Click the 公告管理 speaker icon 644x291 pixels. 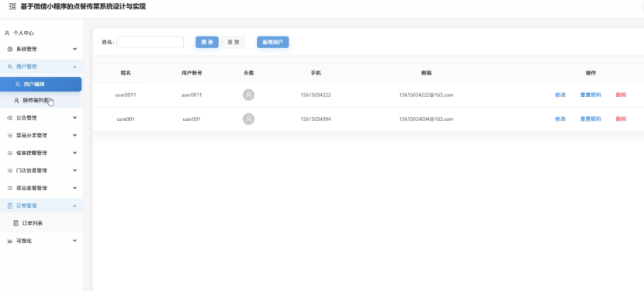pos(10,118)
